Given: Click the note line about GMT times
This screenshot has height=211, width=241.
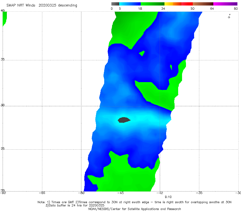Looking at the screenshot, I should point(135,202).
